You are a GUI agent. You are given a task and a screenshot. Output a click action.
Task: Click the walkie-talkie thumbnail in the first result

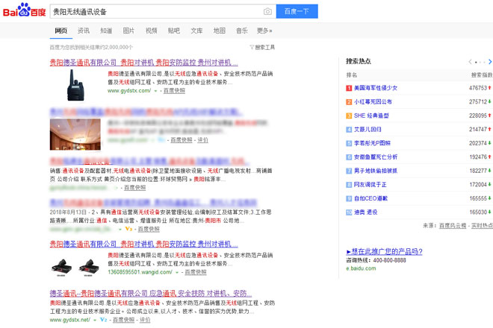click(75, 85)
